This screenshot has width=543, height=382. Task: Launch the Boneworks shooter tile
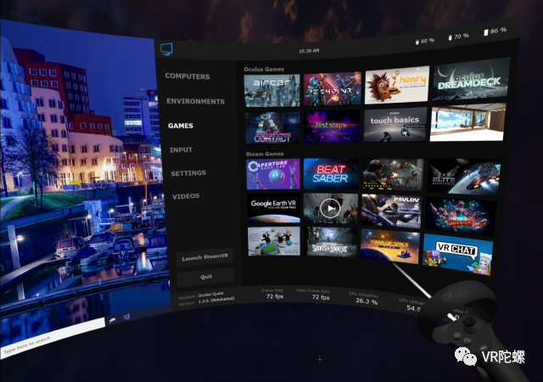pos(392,174)
